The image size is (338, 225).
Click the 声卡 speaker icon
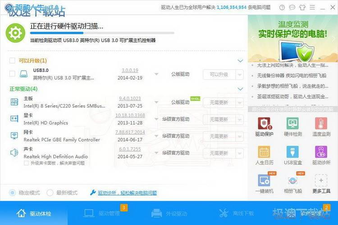14,153
